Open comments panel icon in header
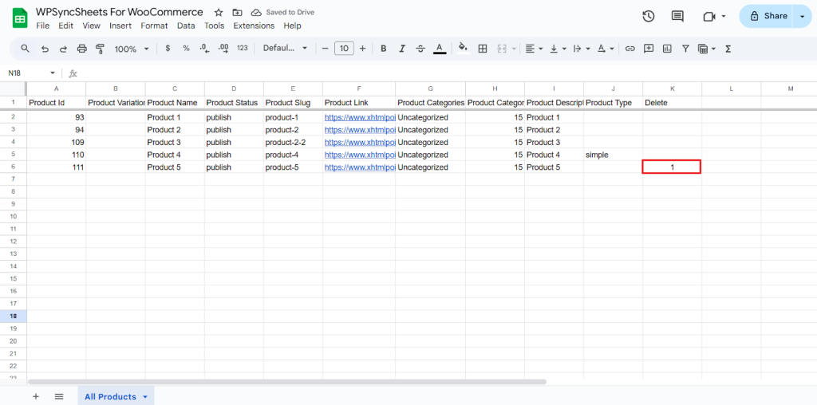The width and height of the screenshot is (817, 405). [x=677, y=16]
